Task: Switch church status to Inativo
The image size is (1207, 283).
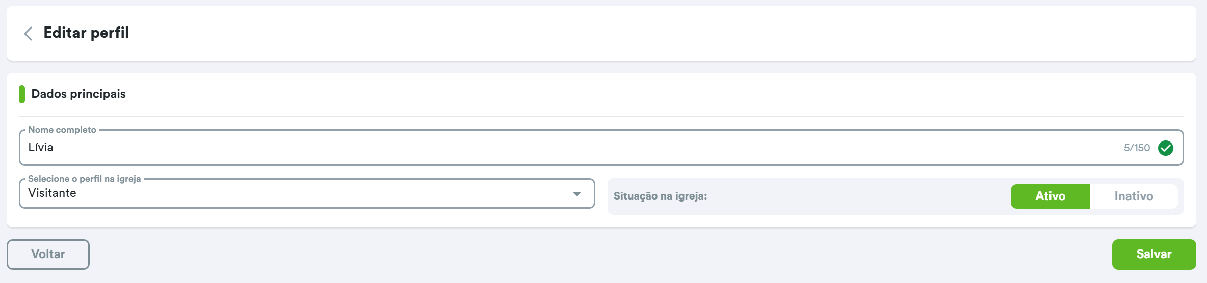Action: (1134, 196)
